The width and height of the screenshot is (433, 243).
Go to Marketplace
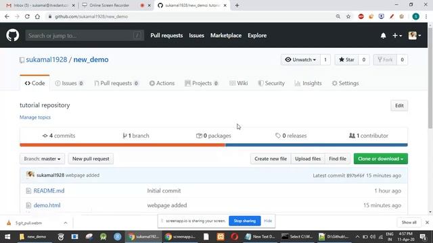tap(226, 36)
